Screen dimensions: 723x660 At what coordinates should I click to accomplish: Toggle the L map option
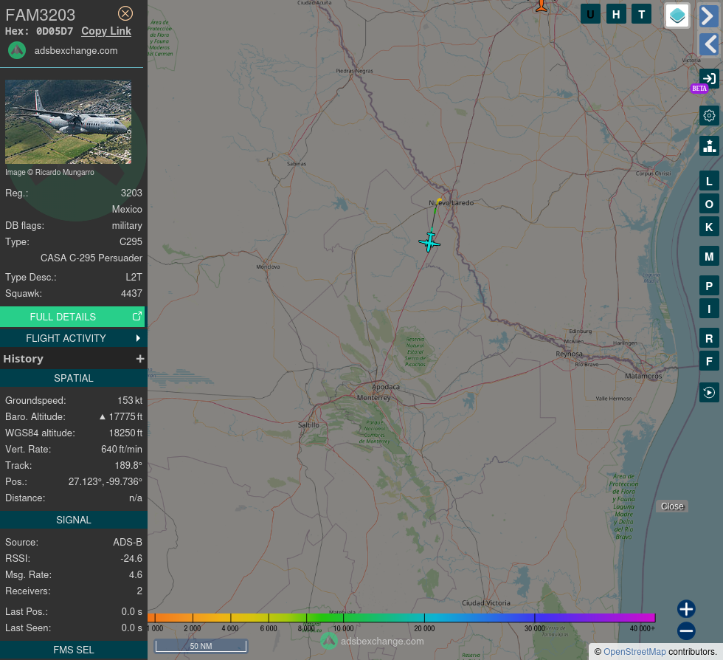click(709, 181)
